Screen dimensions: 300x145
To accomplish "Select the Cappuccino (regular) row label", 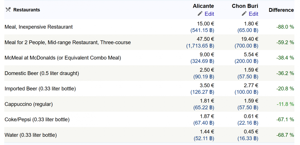I will pyautogui.click(x=29, y=104).
